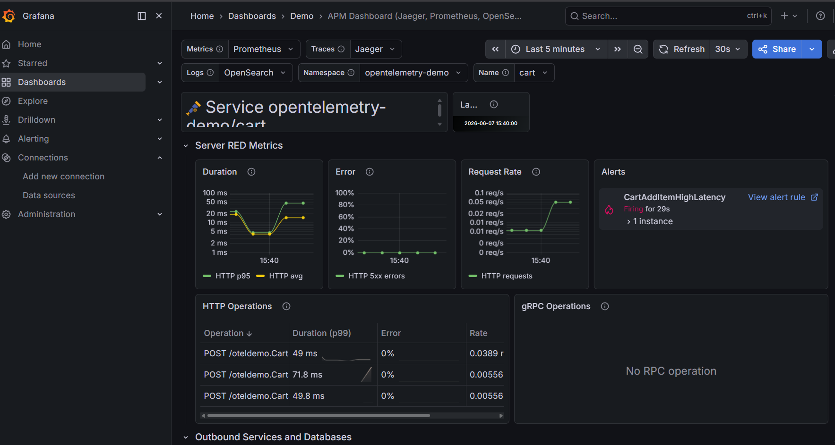Expand the Dashboards section chevron
The image size is (835, 445).
160,82
